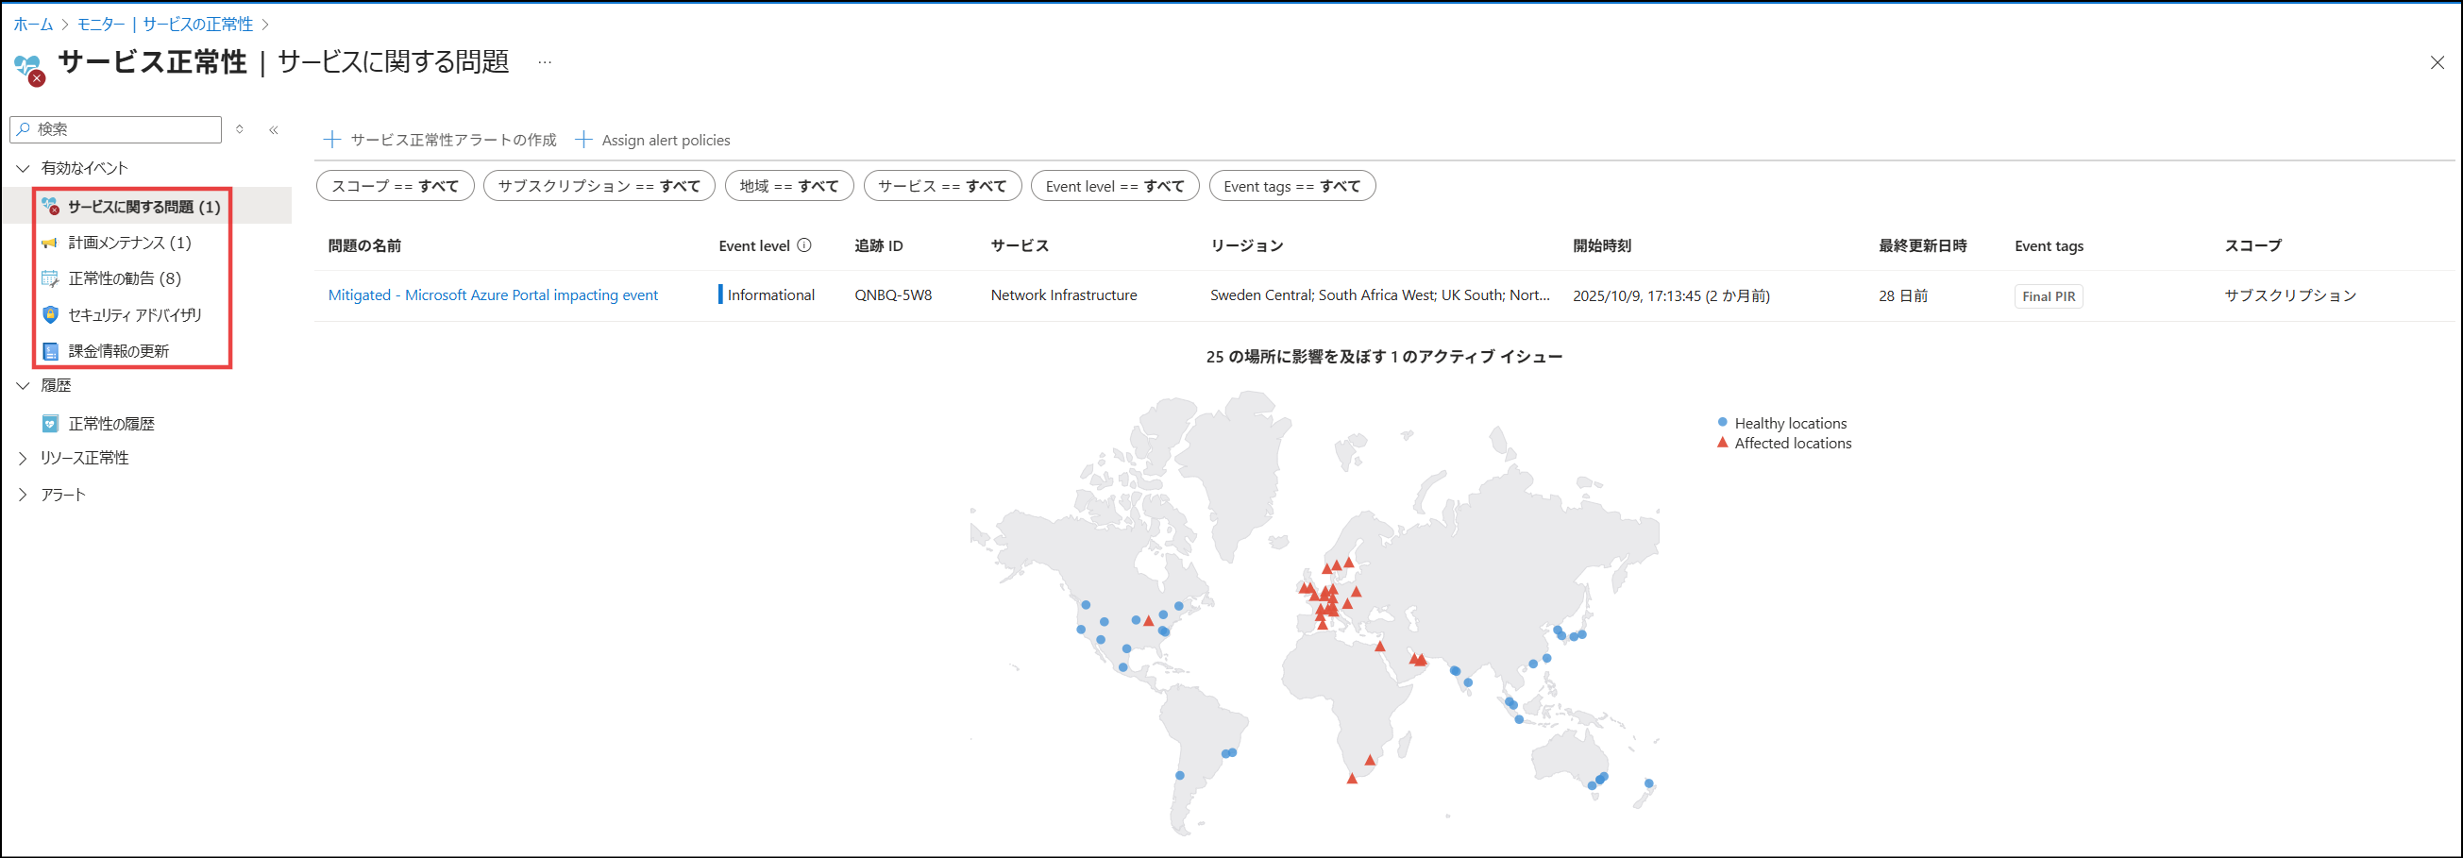Click the セキュリティ アドバイザリ shield icon
Image resolution: width=2463 pixels, height=858 pixels.
(51, 314)
